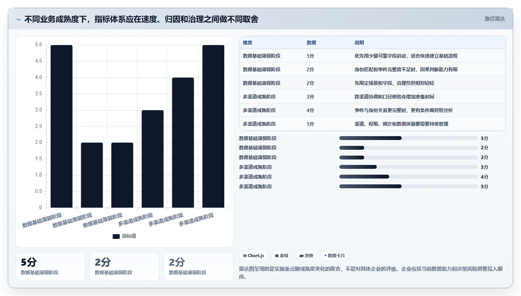The image size is (521, 296).
Task: Click the 4.5 tick on the chart axis
Action: [38, 61]
